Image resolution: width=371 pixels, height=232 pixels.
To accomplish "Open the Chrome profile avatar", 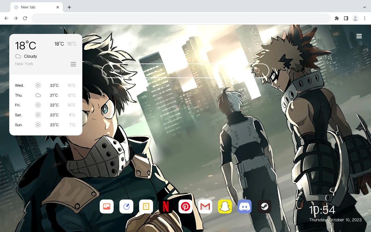I will click(x=355, y=18).
